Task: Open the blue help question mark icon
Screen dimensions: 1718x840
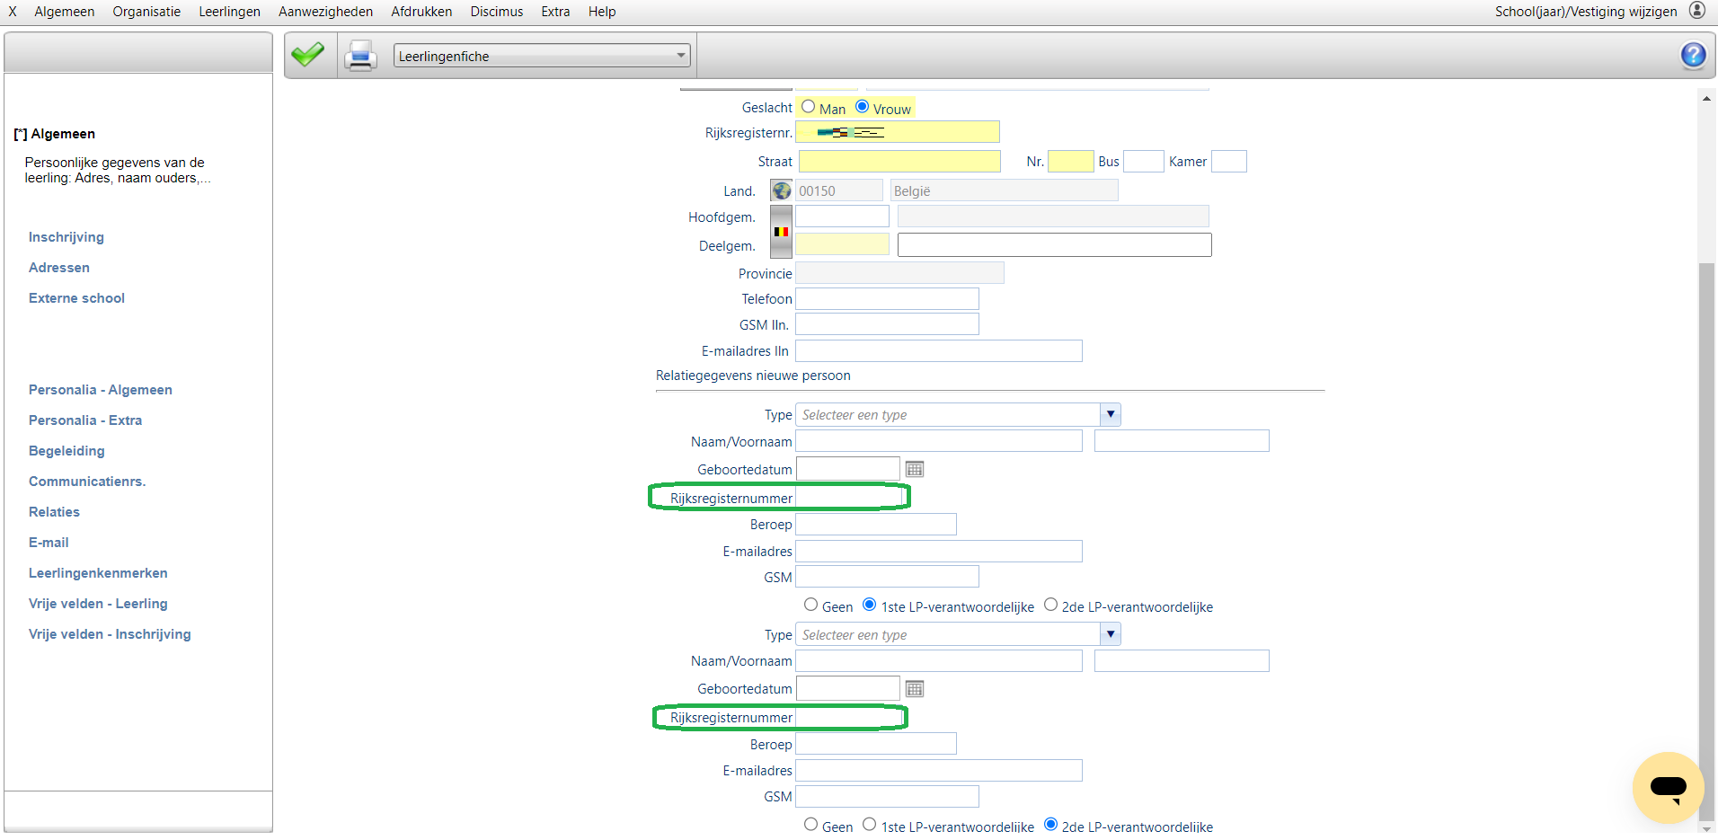Action: pyautogui.click(x=1693, y=56)
